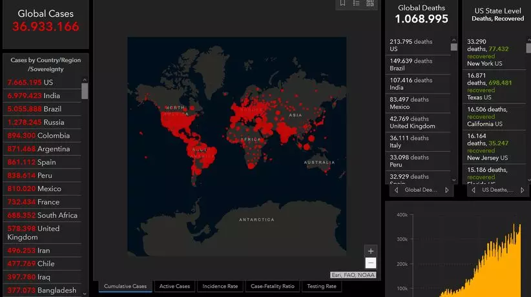Screen dimensions: 531x297
Task: Open the map legend list icon
Action: [x=356, y=3]
